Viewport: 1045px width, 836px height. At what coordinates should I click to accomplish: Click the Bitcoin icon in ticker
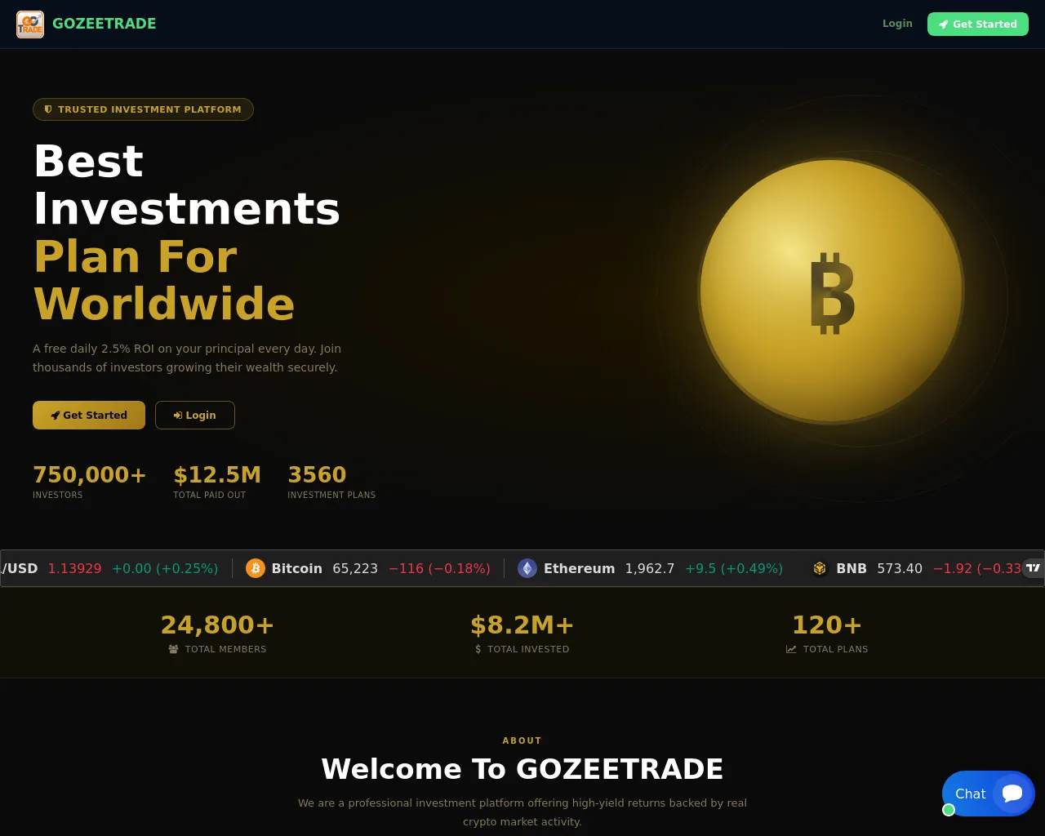coord(256,568)
